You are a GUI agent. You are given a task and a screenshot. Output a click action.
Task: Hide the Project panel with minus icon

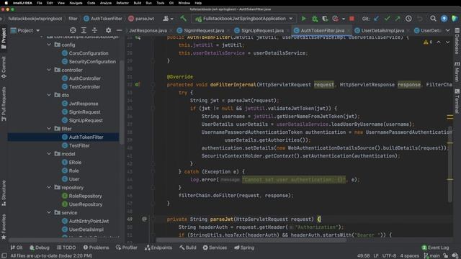[119, 30]
